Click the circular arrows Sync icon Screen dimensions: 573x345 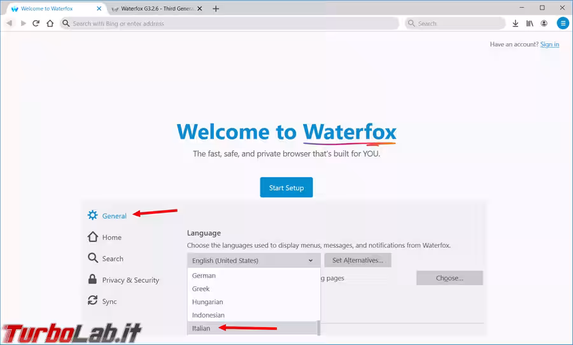click(92, 300)
